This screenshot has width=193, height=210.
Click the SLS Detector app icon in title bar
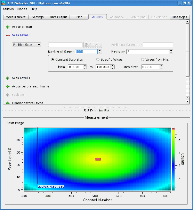(3, 3)
